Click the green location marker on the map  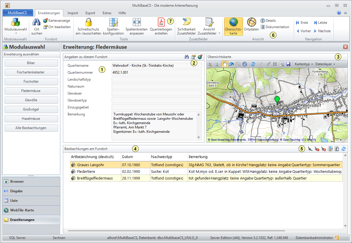pos(277,100)
